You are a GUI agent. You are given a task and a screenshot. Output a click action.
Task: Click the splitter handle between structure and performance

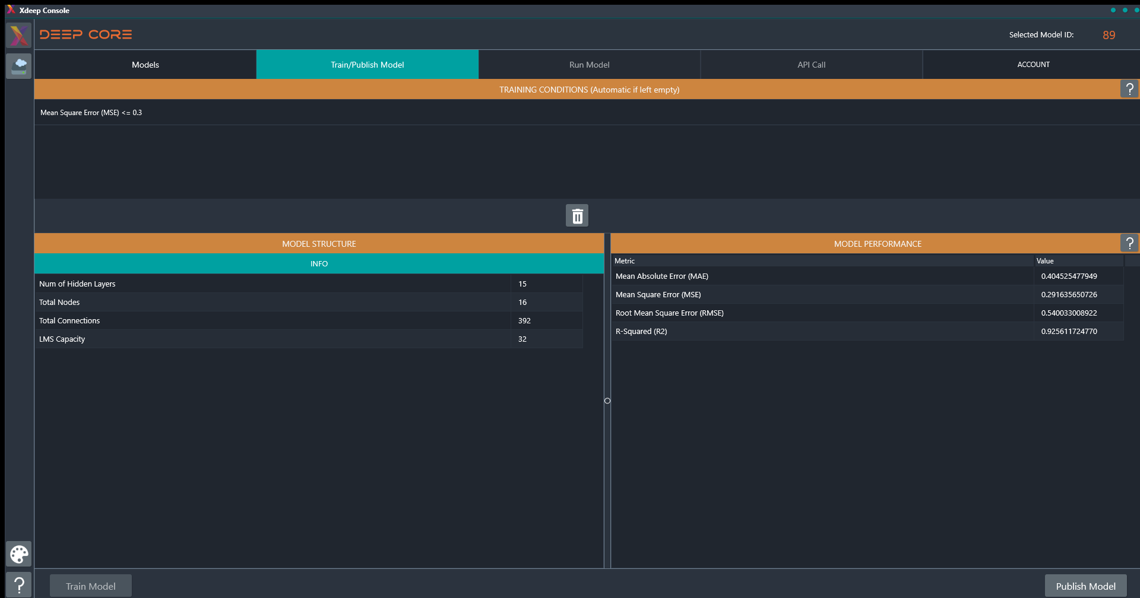point(607,401)
